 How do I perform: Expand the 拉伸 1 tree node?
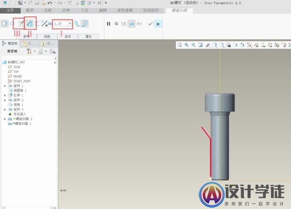[5, 95]
